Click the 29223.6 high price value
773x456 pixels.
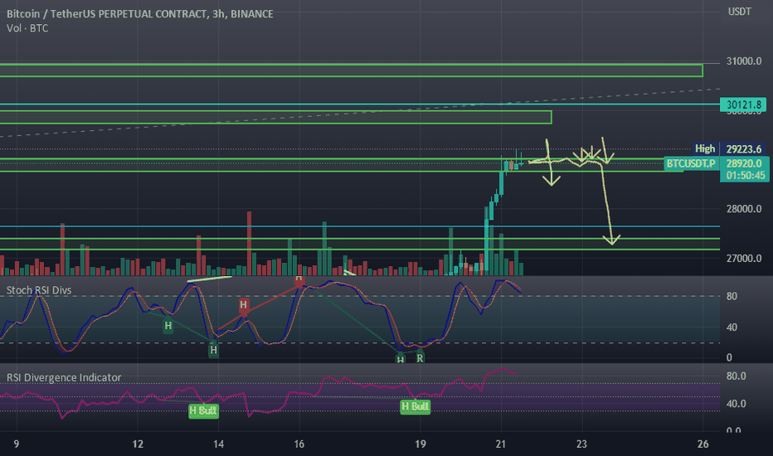tap(743, 149)
